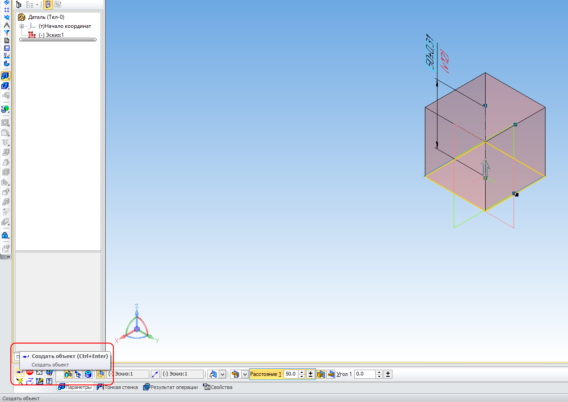Open the extrusion depth type dropdown
Viewport: 568px width, 402px height.
245,374
